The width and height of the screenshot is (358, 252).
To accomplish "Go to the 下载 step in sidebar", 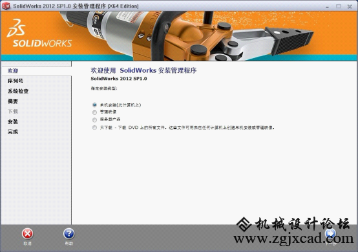I will (13, 111).
